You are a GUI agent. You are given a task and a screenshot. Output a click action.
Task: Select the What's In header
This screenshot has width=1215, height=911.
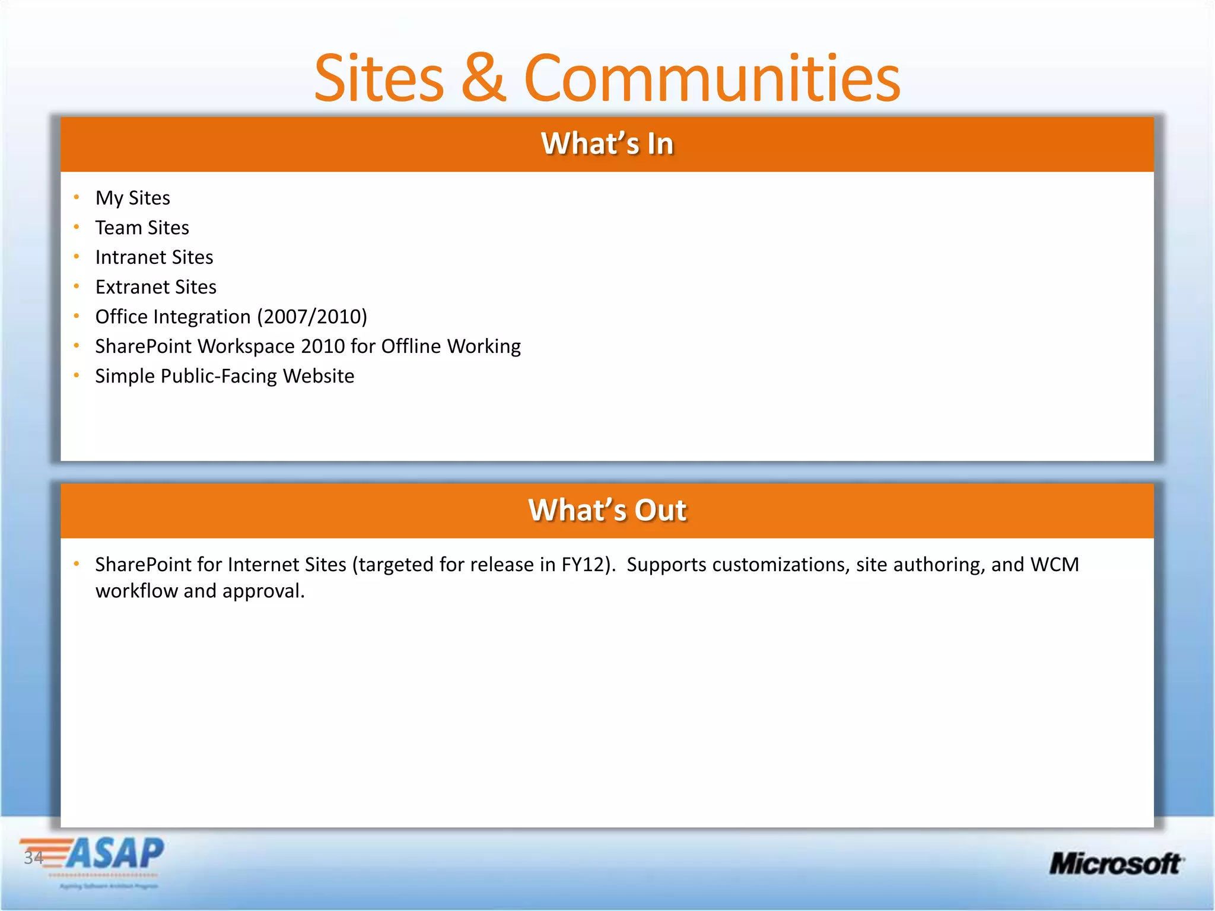tap(607, 144)
